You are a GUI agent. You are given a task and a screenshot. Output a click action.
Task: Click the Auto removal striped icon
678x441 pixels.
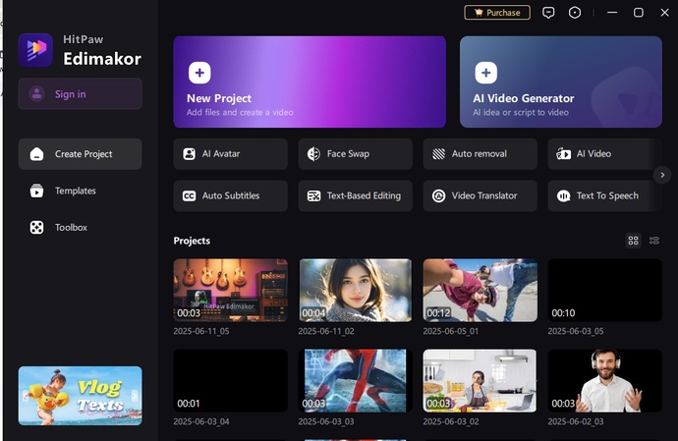tap(439, 154)
